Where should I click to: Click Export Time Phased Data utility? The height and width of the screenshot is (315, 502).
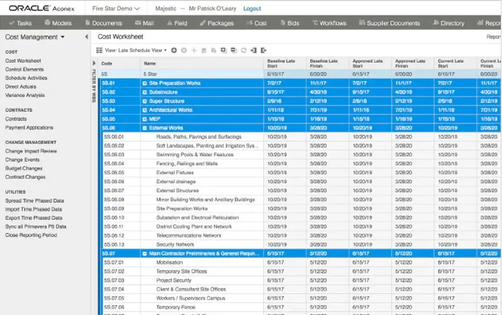33,218
